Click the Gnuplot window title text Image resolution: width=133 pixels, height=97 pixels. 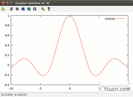coord(32,3)
